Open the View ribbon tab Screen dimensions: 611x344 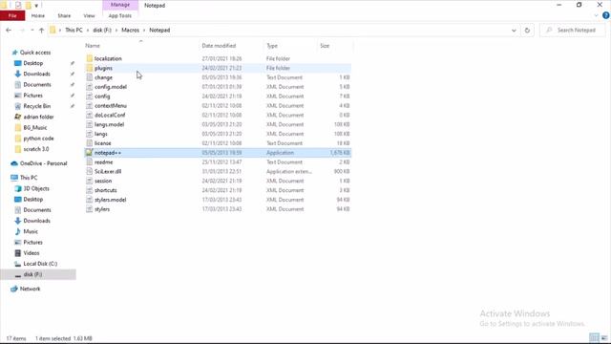pyautogui.click(x=89, y=15)
